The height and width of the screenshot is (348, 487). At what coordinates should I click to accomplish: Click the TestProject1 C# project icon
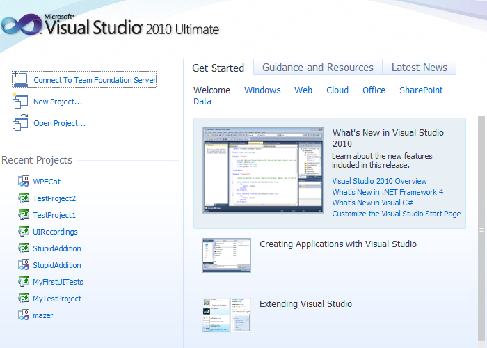pos(24,214)
